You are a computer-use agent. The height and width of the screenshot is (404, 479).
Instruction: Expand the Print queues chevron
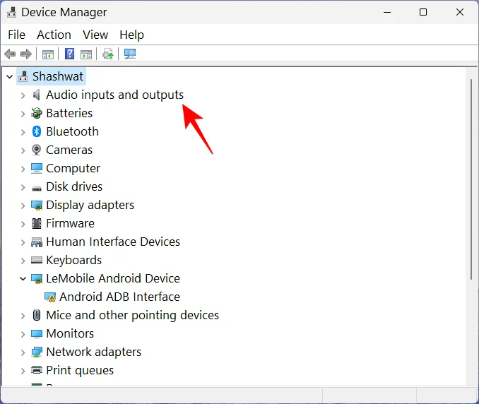pyautogui.click(x=23, y=371)
